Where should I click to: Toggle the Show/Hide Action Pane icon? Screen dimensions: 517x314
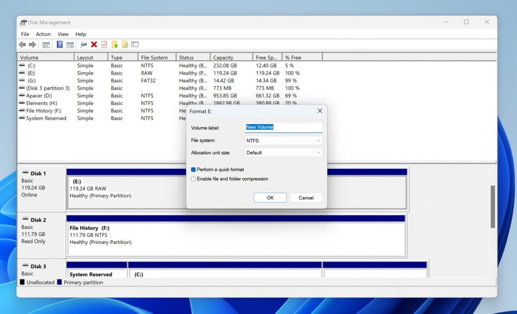point(70,44)
